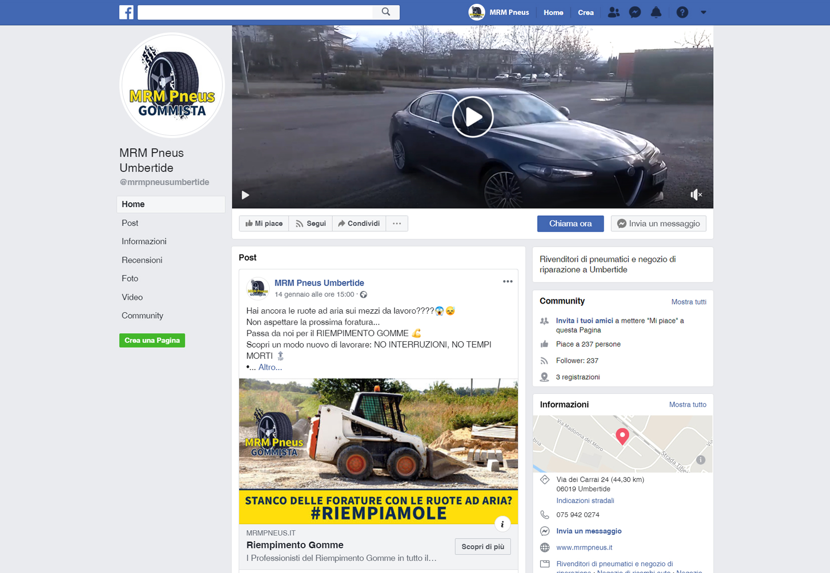Open the post's three-dots options menu
Image resolution: width=830 pixels, height=573 pixels.
point(508,282)
